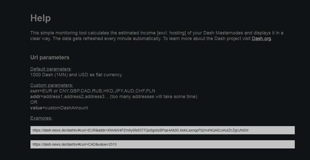Click the EUR address example URL field
This screenshot has height=160, width=310.
(x=162, y=130)
